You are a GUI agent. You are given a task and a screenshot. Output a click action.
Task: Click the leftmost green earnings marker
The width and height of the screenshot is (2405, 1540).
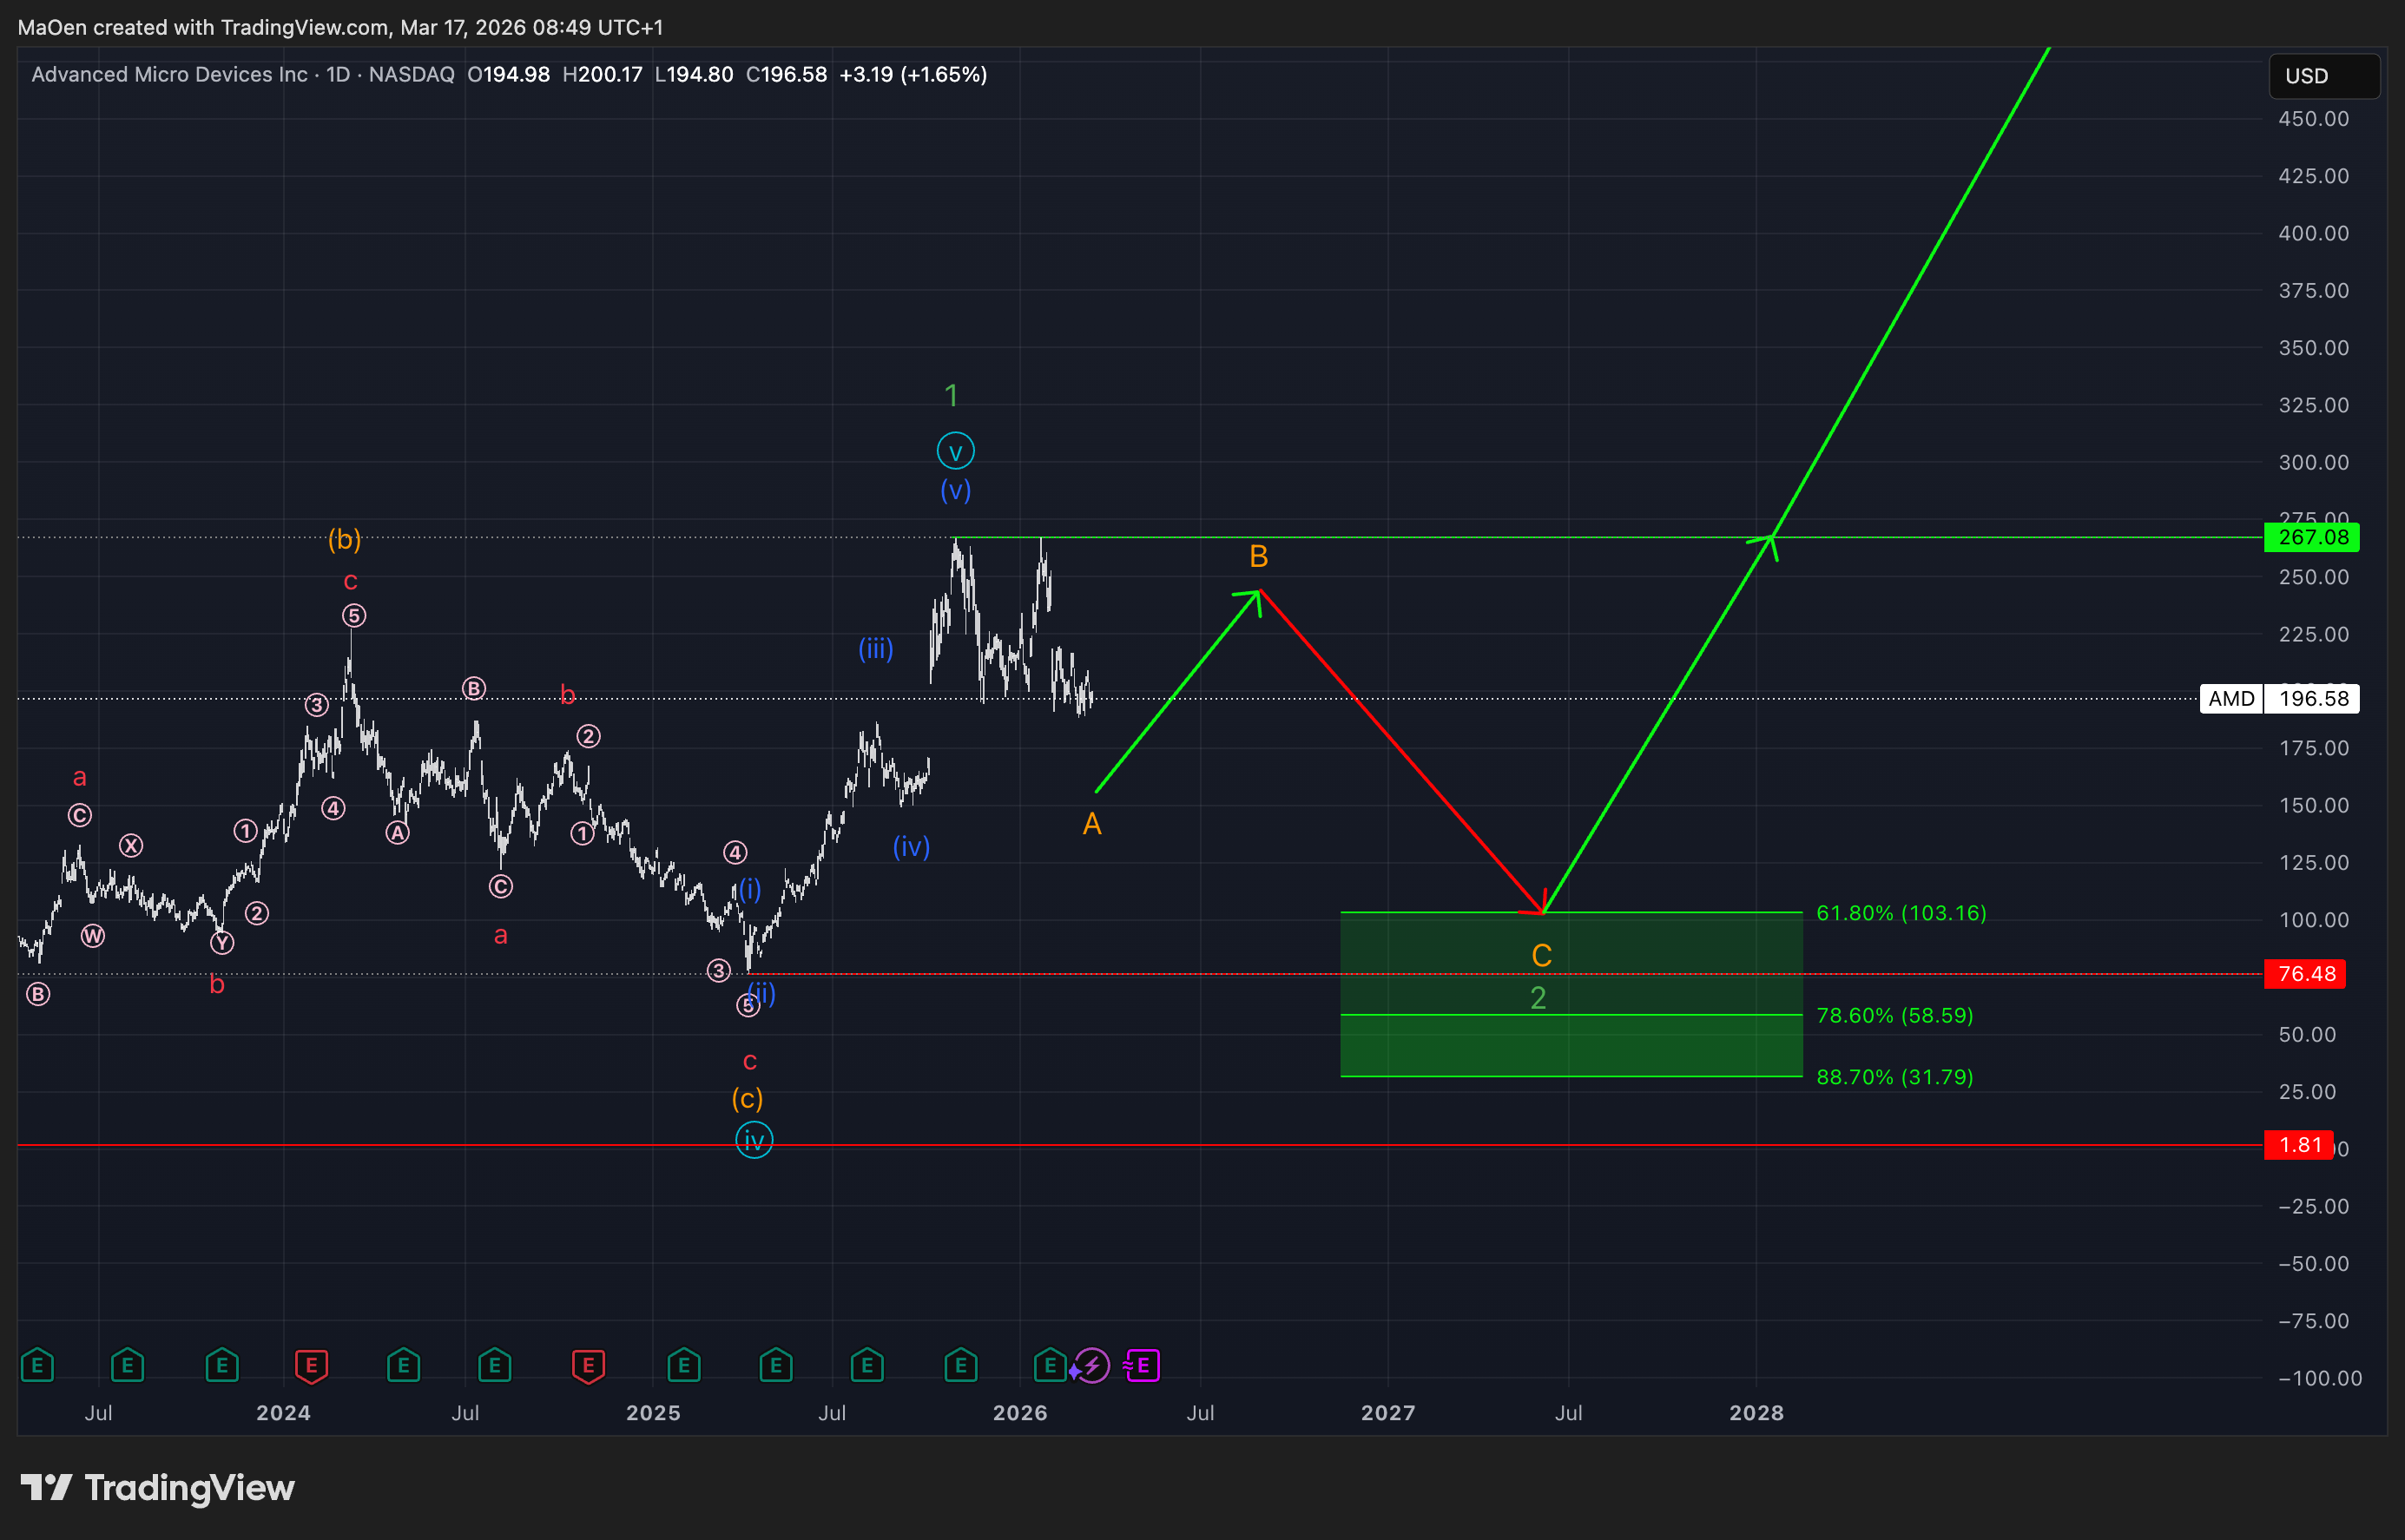[x=37, y=1365]
